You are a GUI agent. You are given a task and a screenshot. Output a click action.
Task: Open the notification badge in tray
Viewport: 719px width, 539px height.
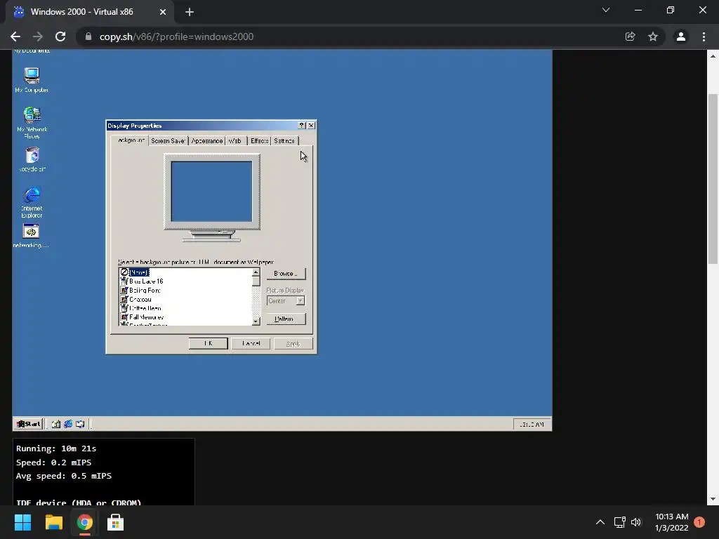point(699,522)
